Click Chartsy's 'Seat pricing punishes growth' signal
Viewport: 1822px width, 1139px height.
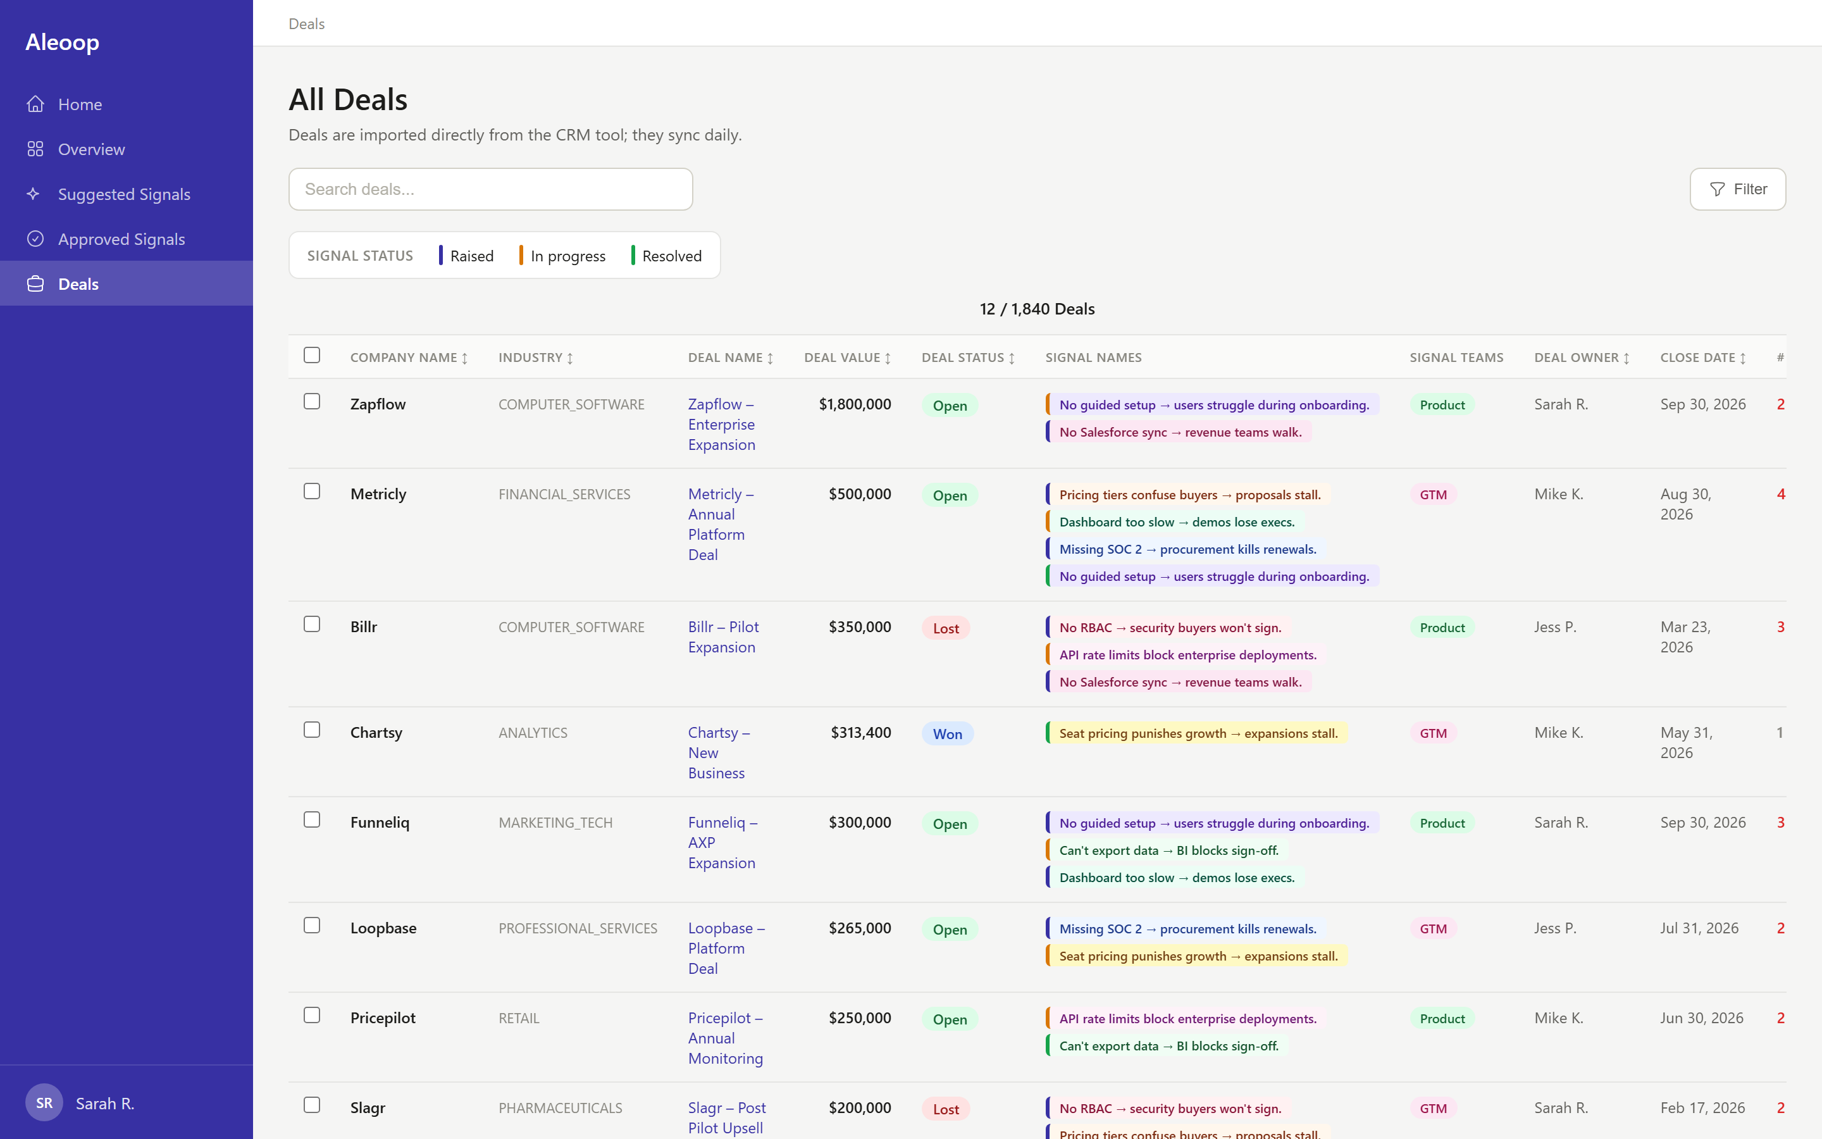(x=1198, y=733)
